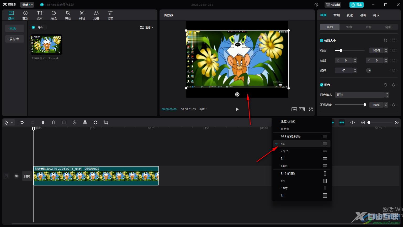
Task: Uncheck the 位置大小 checkbox
Action: coord(322,40)
